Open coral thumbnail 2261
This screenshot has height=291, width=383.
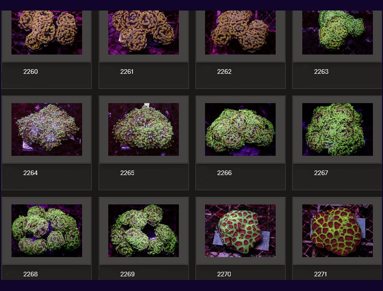[144, 33]
